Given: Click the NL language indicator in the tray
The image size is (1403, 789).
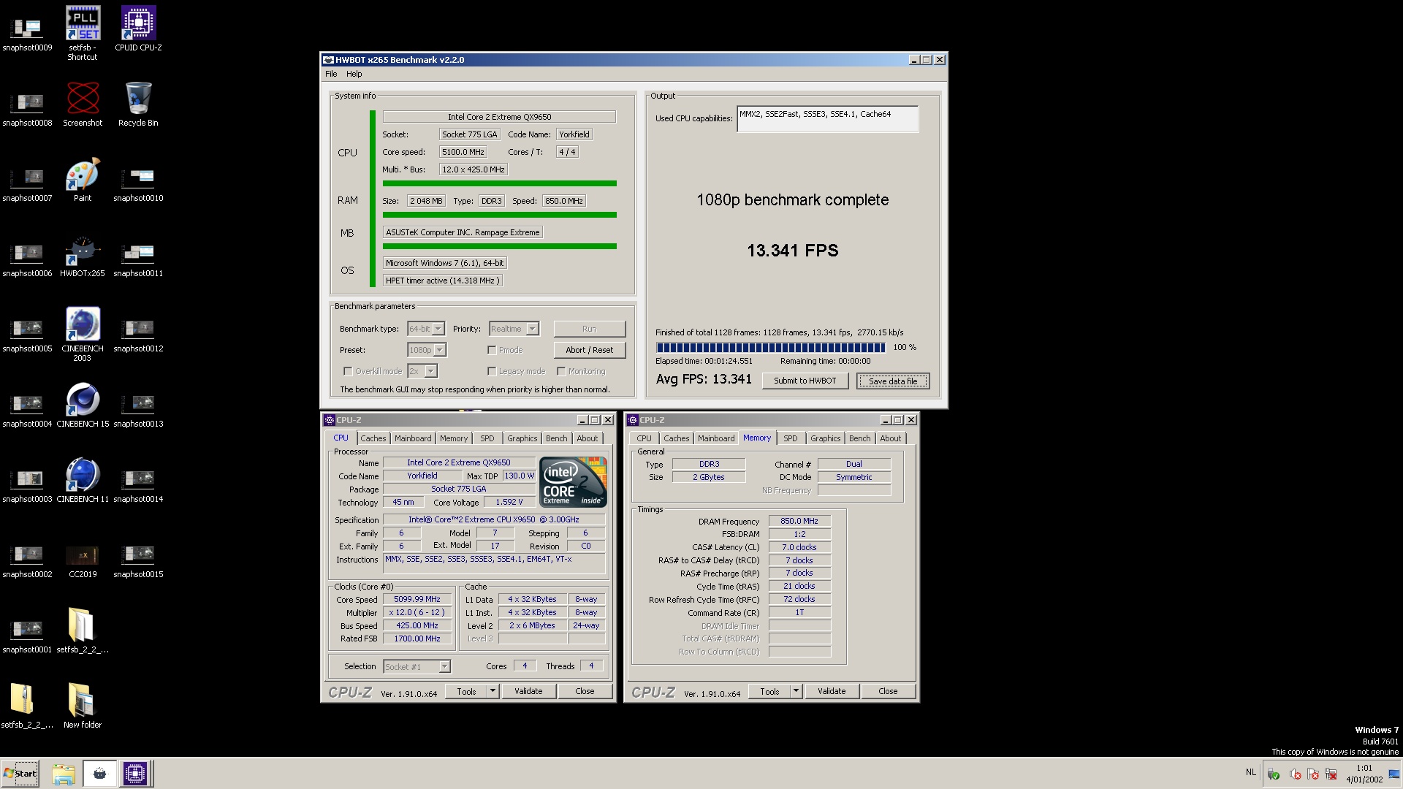Looking at the screenshot, I should click(1250, 772).
